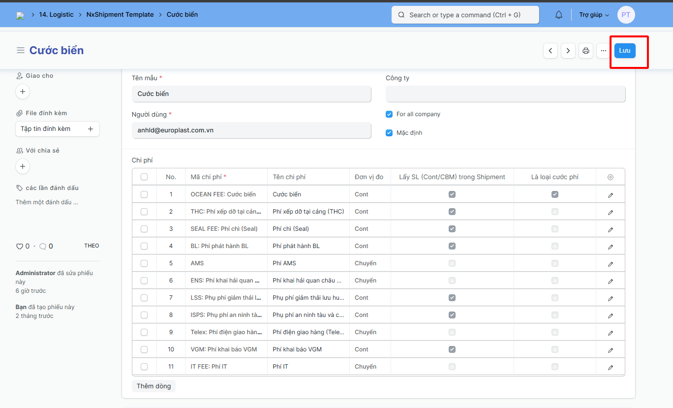The width and height of the screenshot is (673, 408).
Task: Click the notification bell icon
Action: pyautogui.click(x=558, y=15)
